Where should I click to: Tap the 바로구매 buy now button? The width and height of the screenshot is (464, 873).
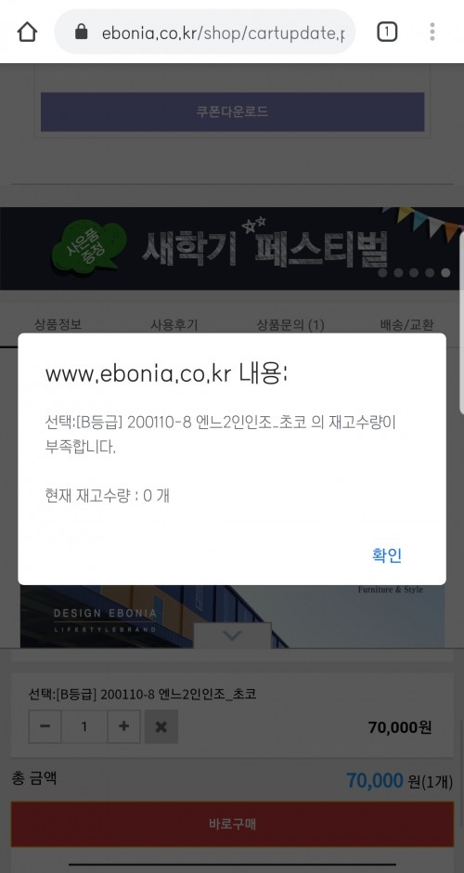point(232,824)
